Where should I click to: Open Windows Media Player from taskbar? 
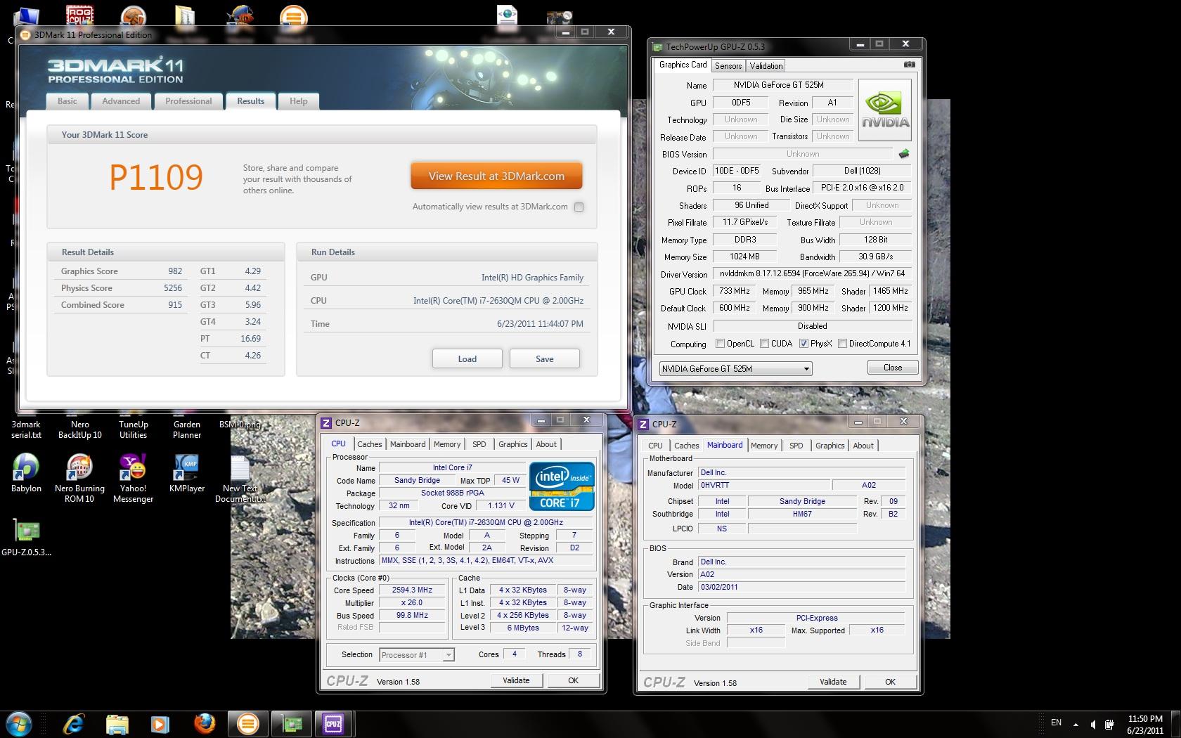tap(160, 723)
